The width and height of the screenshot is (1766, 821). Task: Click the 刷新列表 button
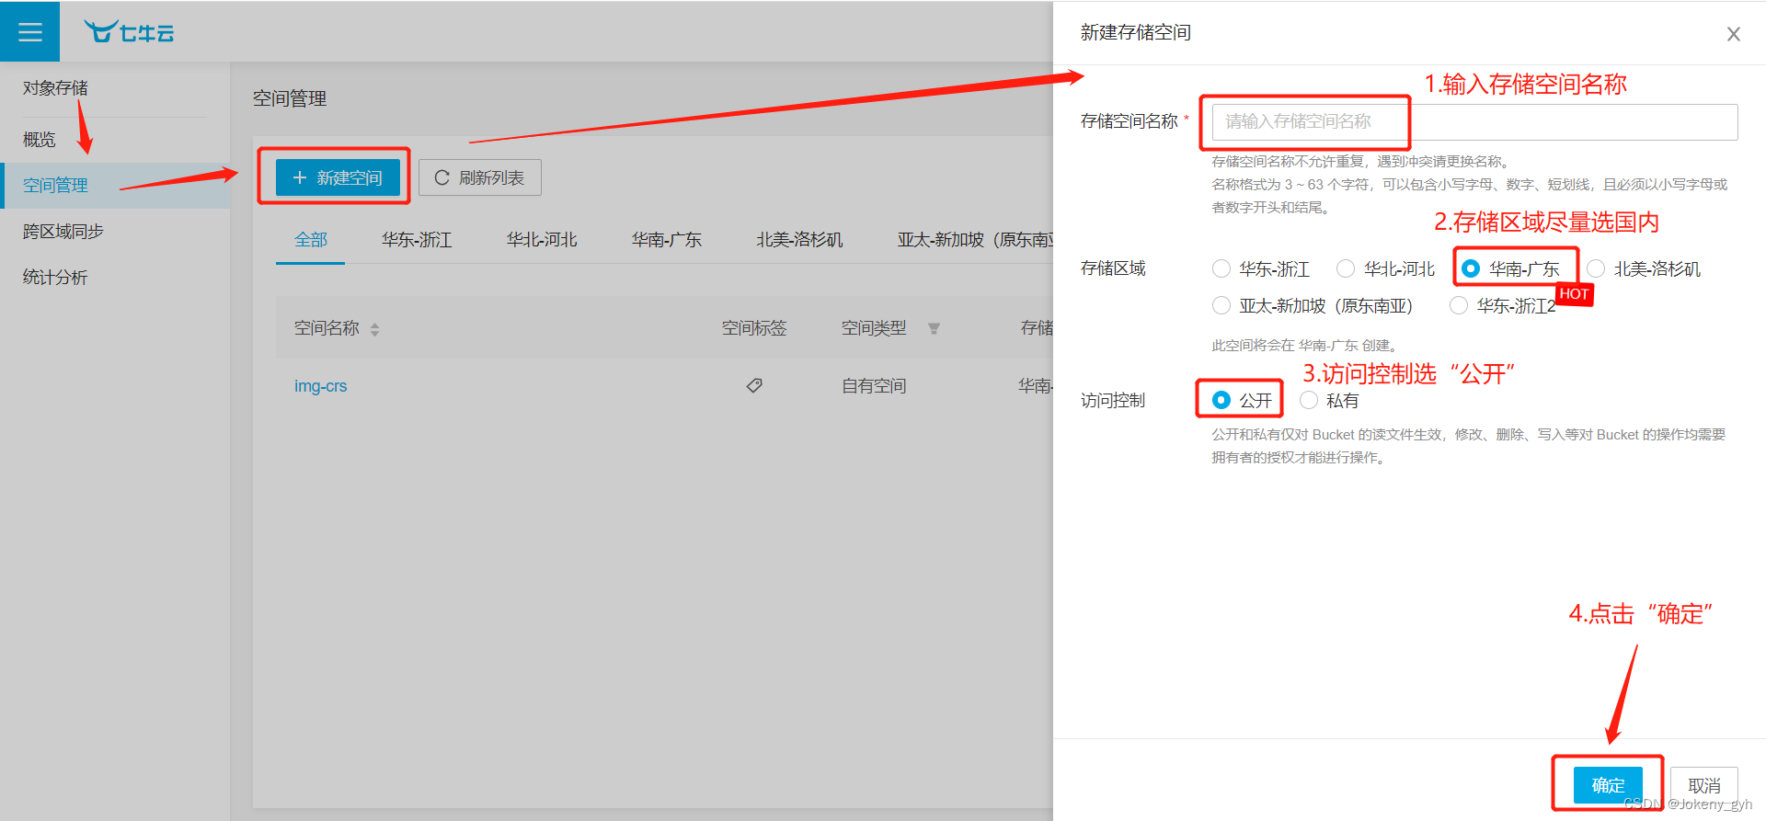click(479, 177)
